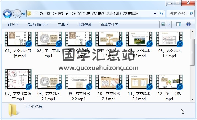Select video thumbnail 02、第二节课.mp4

[48, 39]
